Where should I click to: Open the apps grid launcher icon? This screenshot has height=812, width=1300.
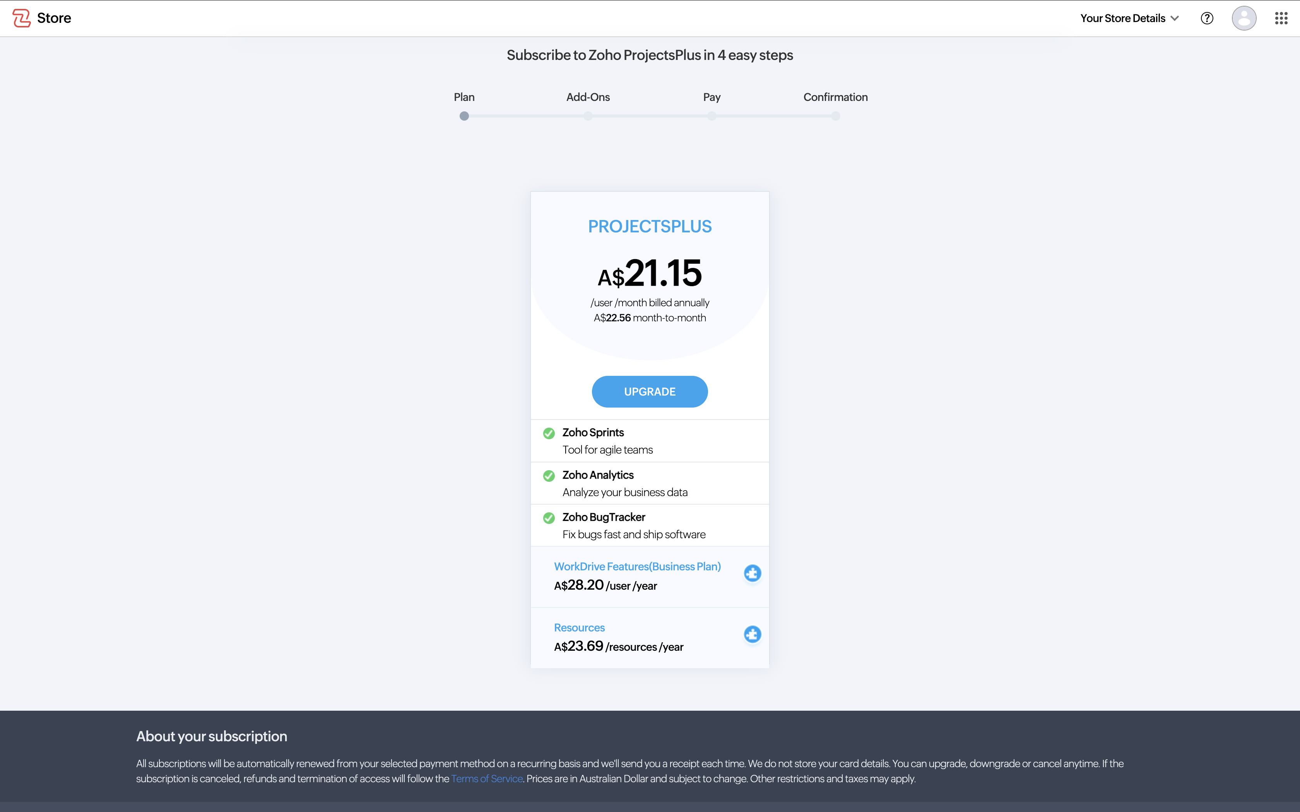1281,18
